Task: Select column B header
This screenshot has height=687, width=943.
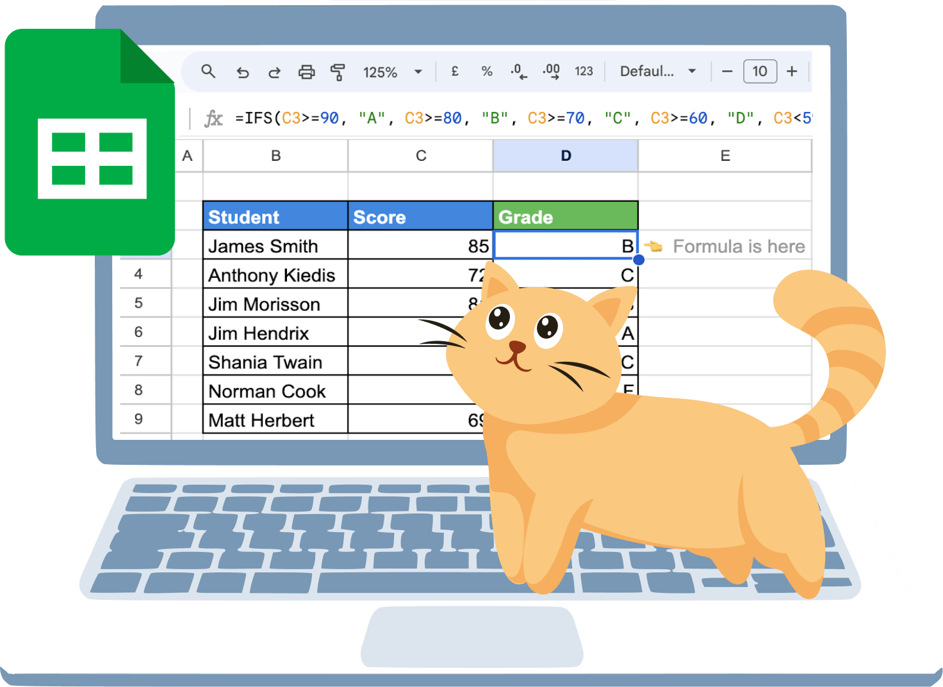Action: point(275,156)
